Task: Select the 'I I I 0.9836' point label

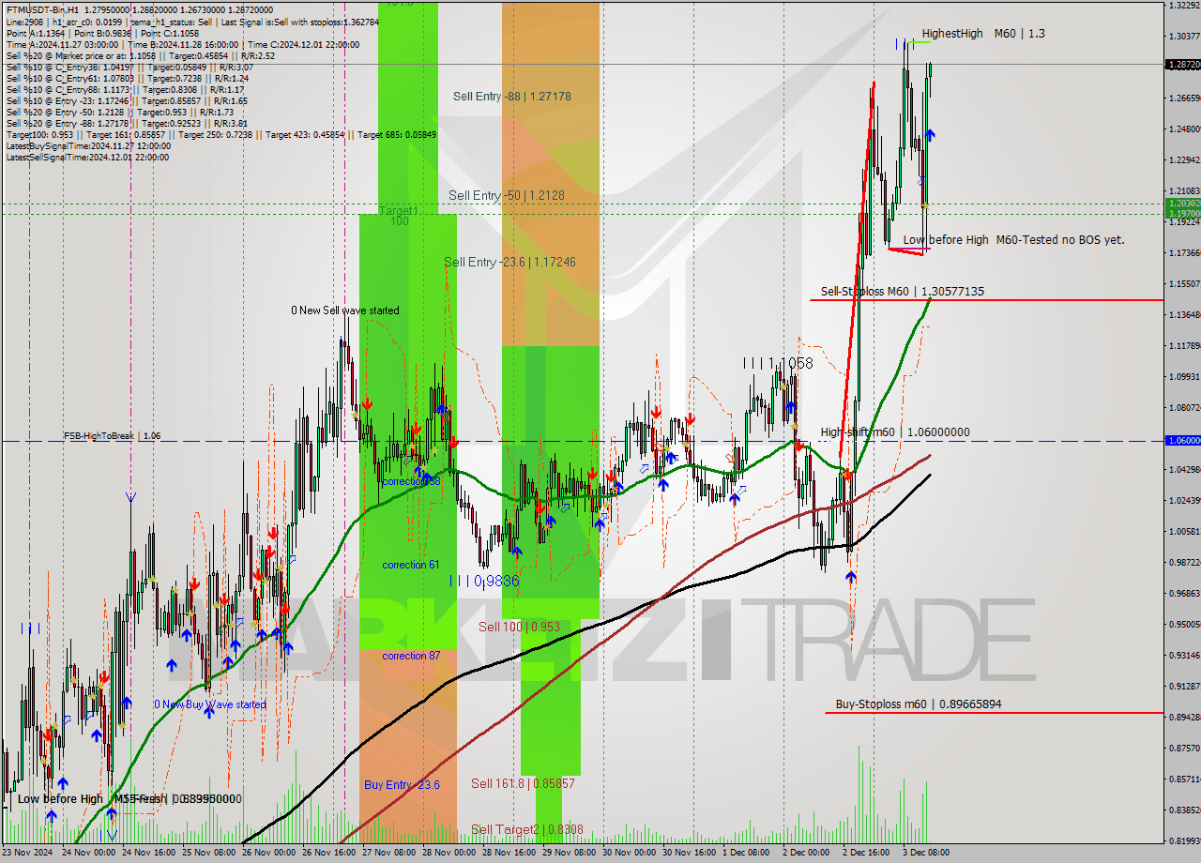Action: pyautogui.click(x=484, y=581)
